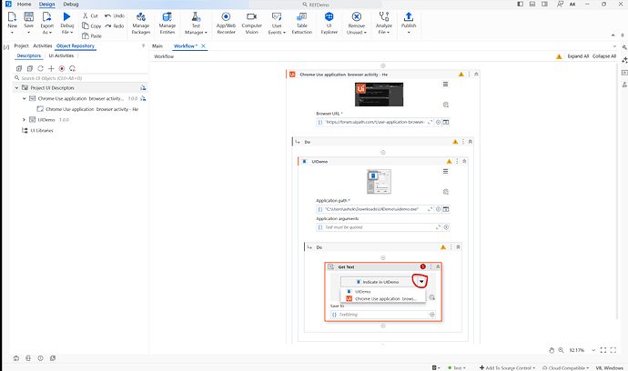Click the Application arguments input field
The height and width of the screenshot is (371, 628).
[379, 227]
